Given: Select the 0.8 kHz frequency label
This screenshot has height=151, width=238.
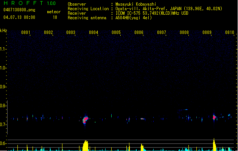Looking at the screenshot, I should point(3,106).
